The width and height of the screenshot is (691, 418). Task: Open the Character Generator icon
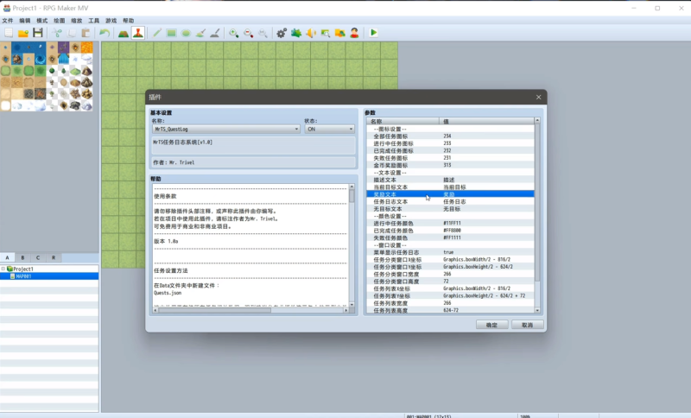click(354, 33)
